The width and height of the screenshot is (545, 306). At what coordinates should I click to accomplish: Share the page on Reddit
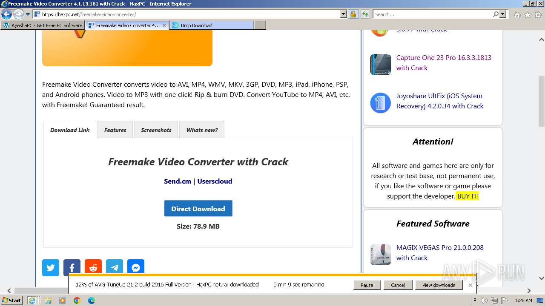pos(93,268)
